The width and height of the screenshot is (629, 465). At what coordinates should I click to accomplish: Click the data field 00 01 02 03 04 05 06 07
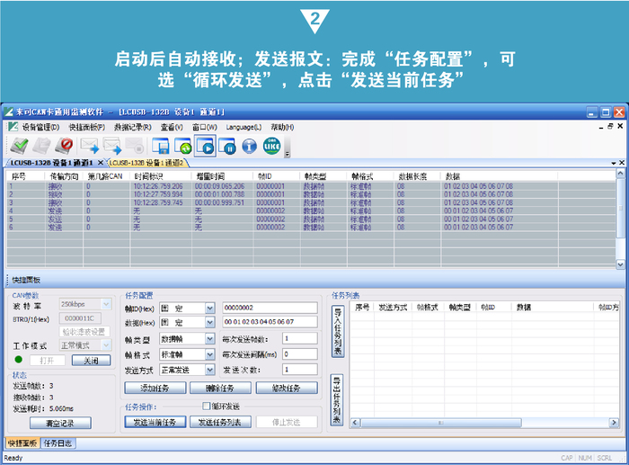pyautogui.click(x=270, y=322)
